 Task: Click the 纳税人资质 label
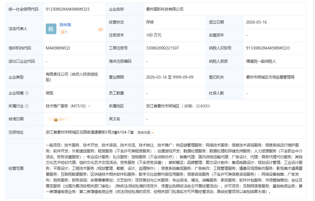click(218, 61)
